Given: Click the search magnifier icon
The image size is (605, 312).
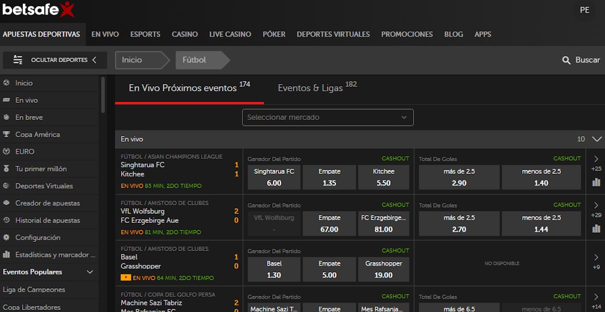Looking at the screenshot, I should (566, 60).
